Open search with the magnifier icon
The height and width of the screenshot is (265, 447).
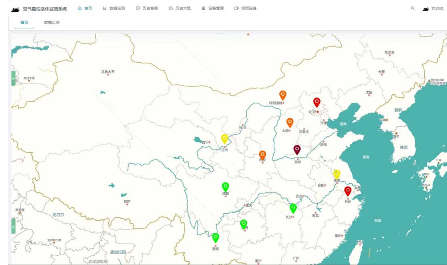pos(412,8)
